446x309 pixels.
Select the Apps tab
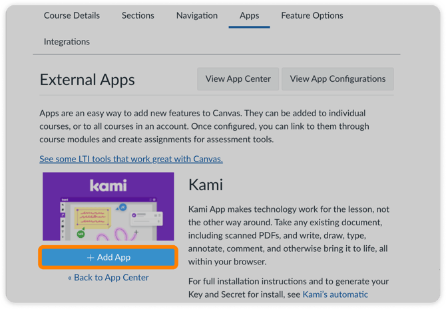click(249, 15)
